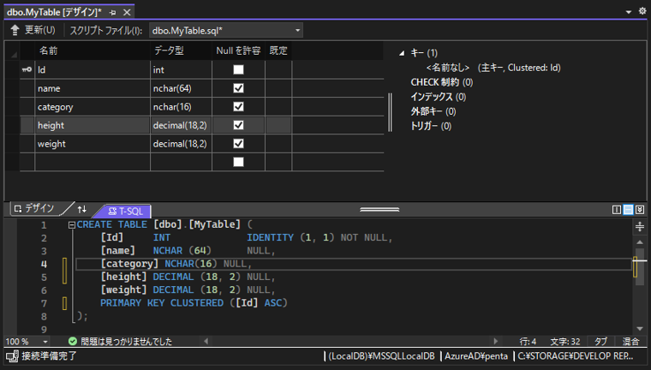This screenshot has width=651, height=370.
Task: Close the dbo.MyTable design tab
Action: (x=127, y=13)
